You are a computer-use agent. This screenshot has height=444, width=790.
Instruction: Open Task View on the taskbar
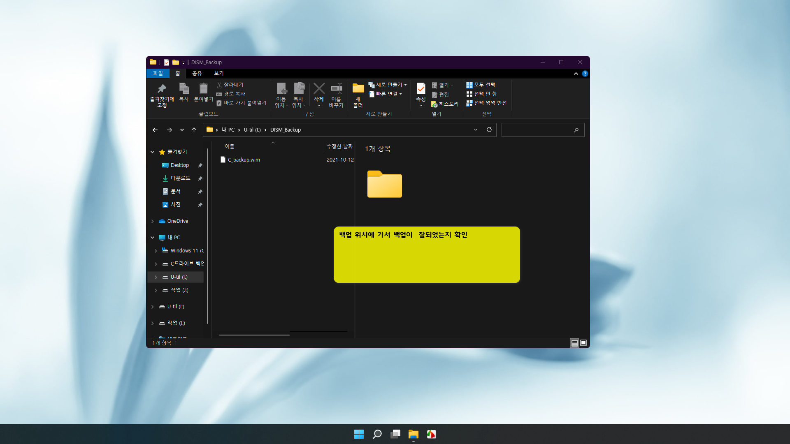395,434
